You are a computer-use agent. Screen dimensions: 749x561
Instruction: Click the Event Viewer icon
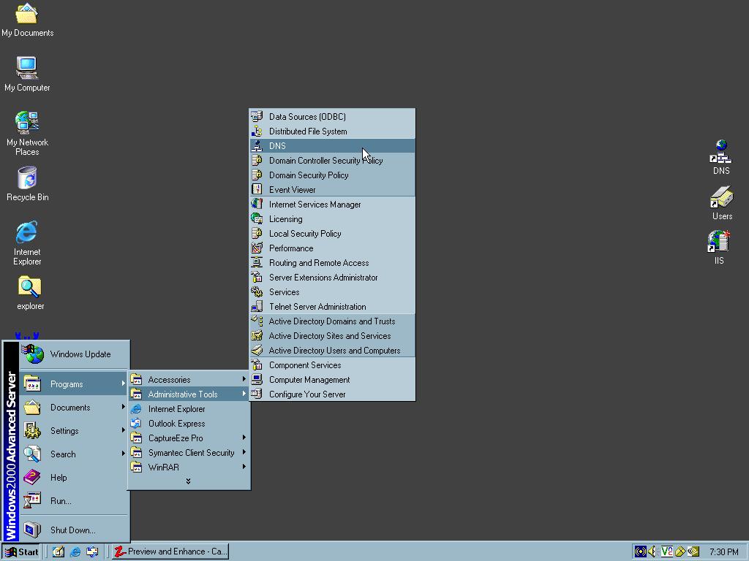(257, 189)
